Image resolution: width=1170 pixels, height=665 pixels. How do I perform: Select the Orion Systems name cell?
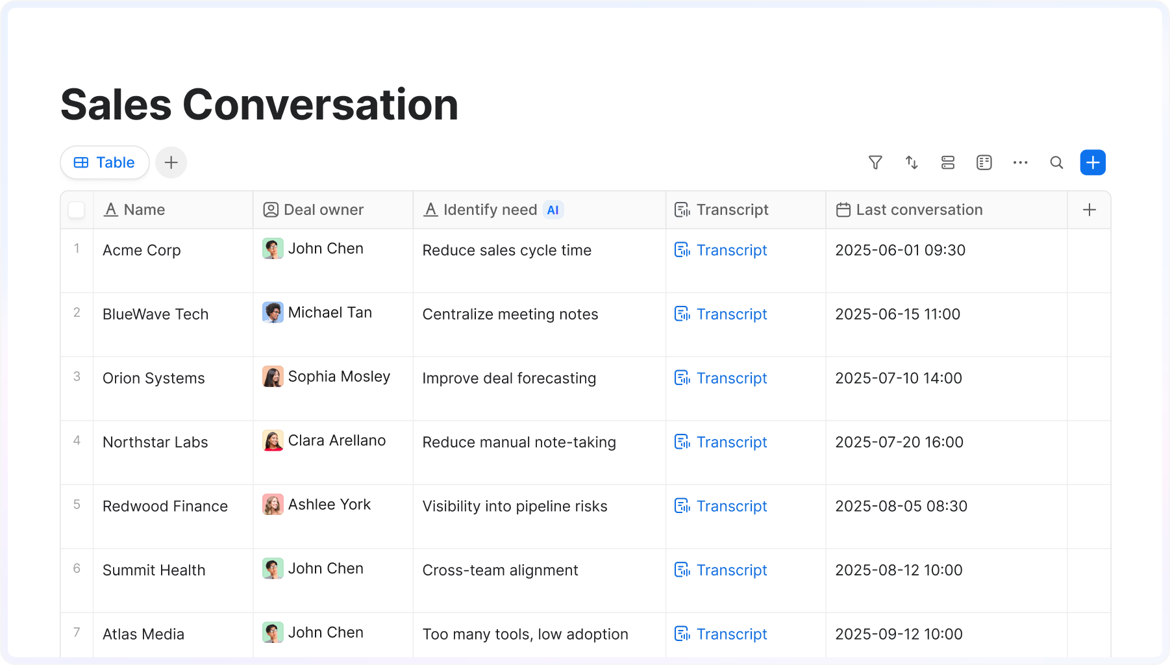point(154,378)
